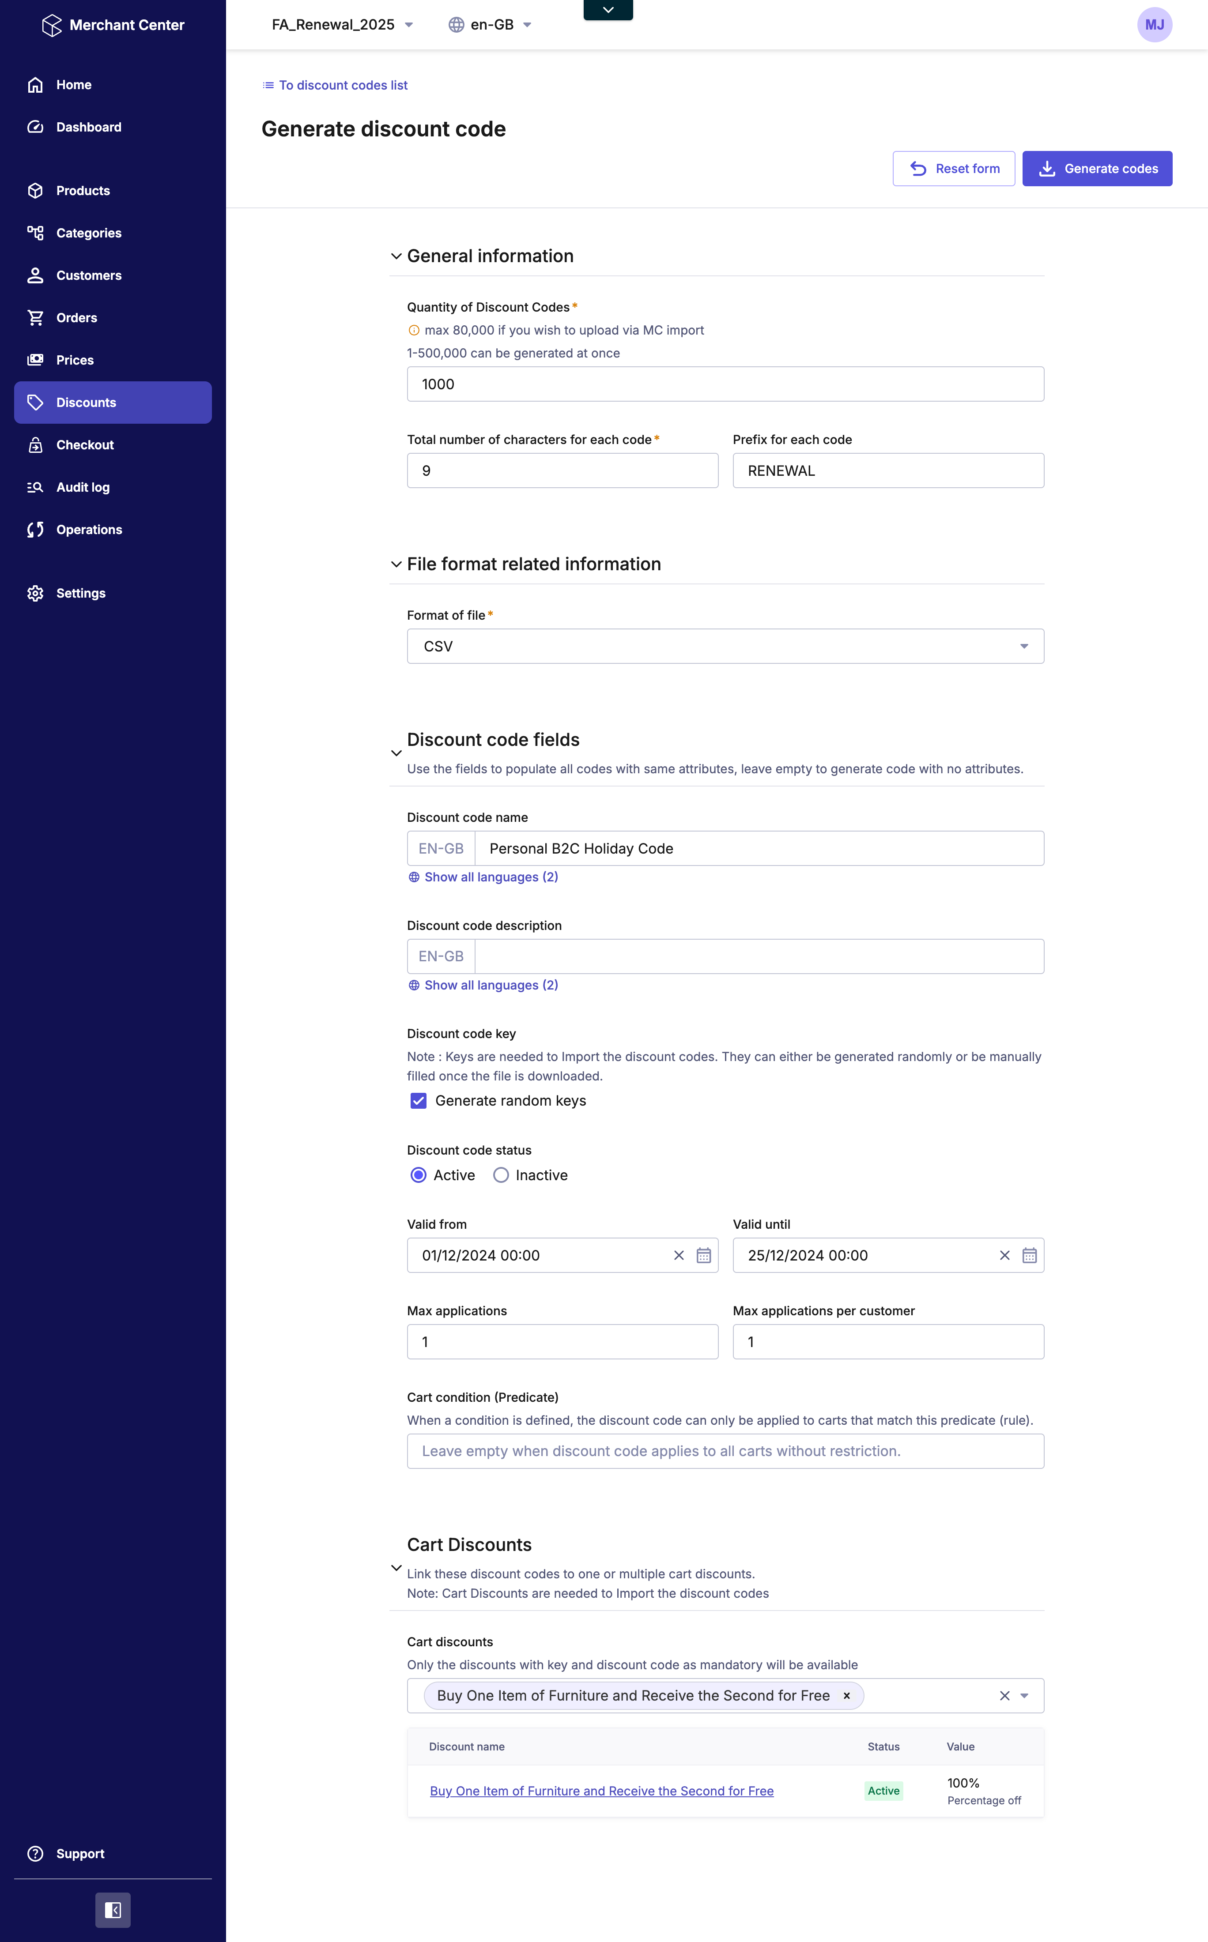Click the Merchant Center logo
The height and width of the screenshot is (1942, 1208).
(x=113, y=25)
